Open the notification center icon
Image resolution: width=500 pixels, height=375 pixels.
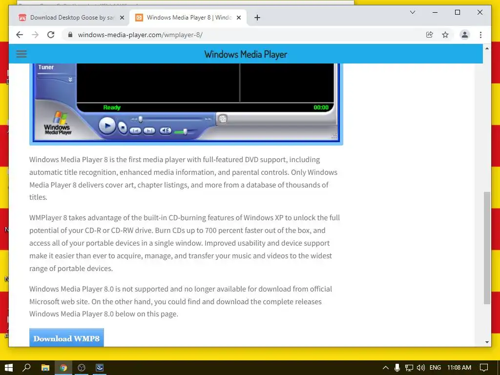[x=484, y=368]
